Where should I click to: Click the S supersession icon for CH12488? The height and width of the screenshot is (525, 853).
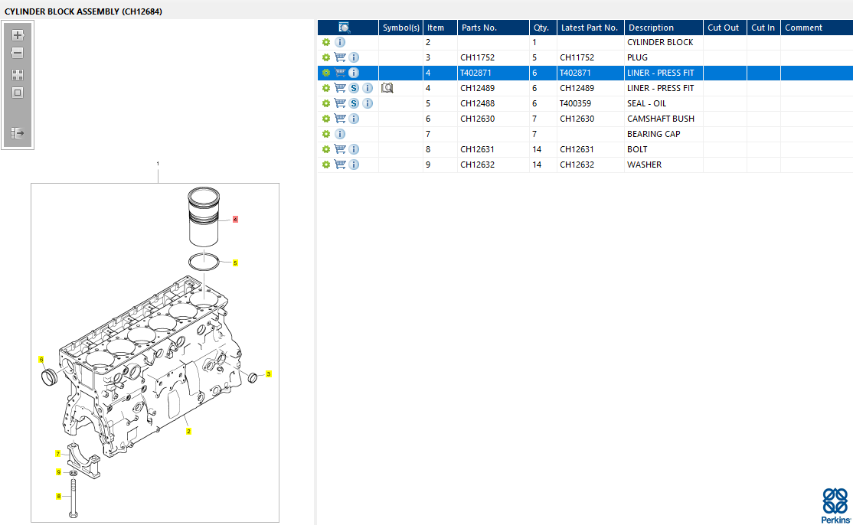click(354, 103)
